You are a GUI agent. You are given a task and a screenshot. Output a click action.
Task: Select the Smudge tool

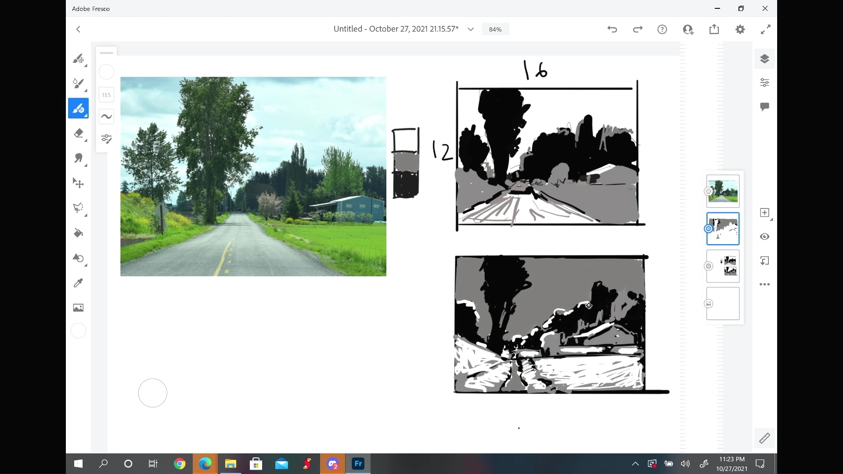tap(78, 158)
